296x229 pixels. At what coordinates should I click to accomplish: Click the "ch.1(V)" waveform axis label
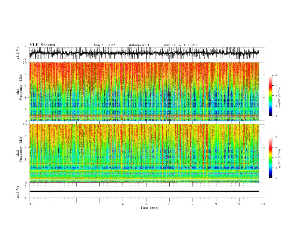coord(18,53)
